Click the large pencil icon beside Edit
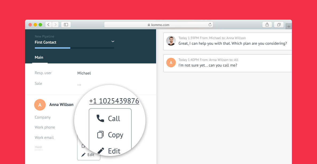 point(101,151)
